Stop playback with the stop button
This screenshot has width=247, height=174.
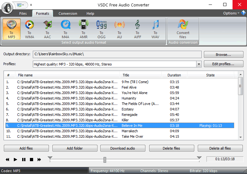tap(32, 160)
